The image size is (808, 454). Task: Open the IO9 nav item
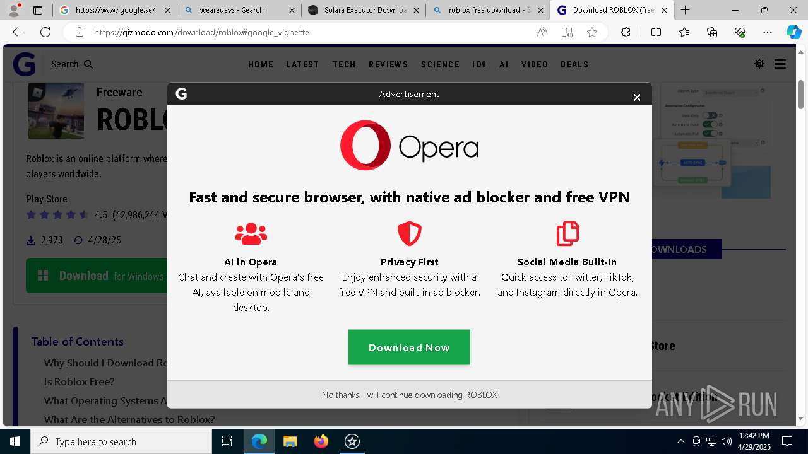479,64
